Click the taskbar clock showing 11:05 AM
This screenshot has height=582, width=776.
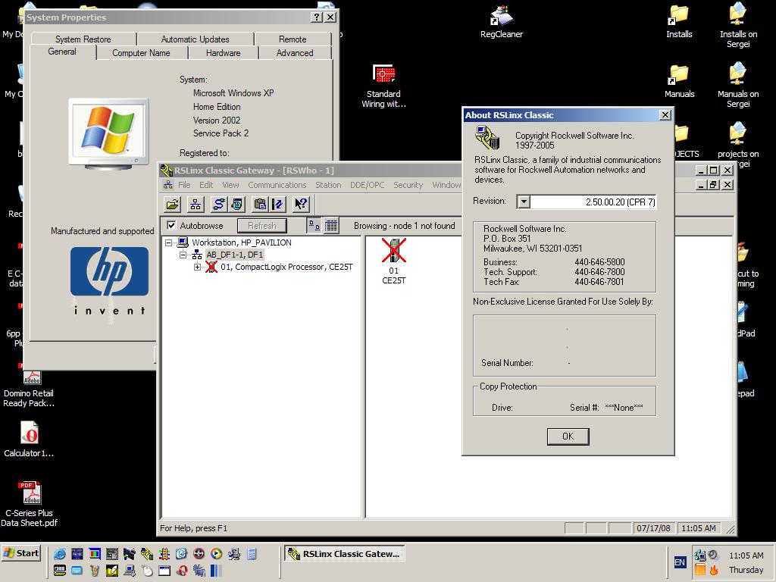pyautogui.click(x=746, y=555)
